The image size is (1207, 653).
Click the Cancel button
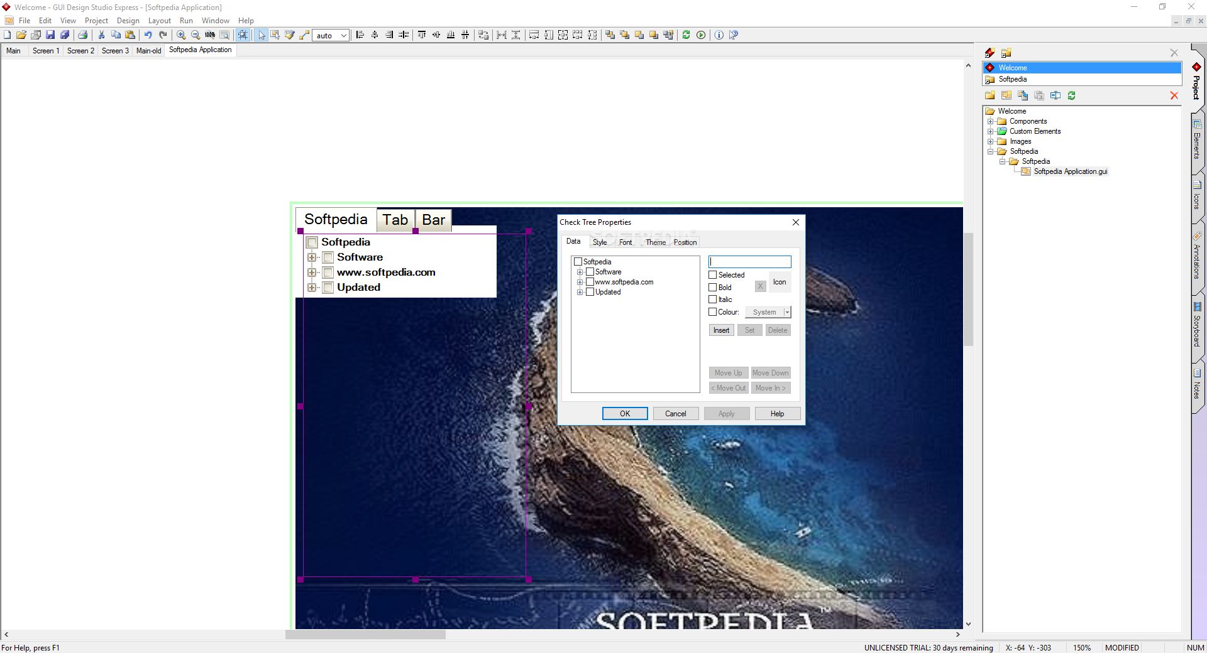676,414
